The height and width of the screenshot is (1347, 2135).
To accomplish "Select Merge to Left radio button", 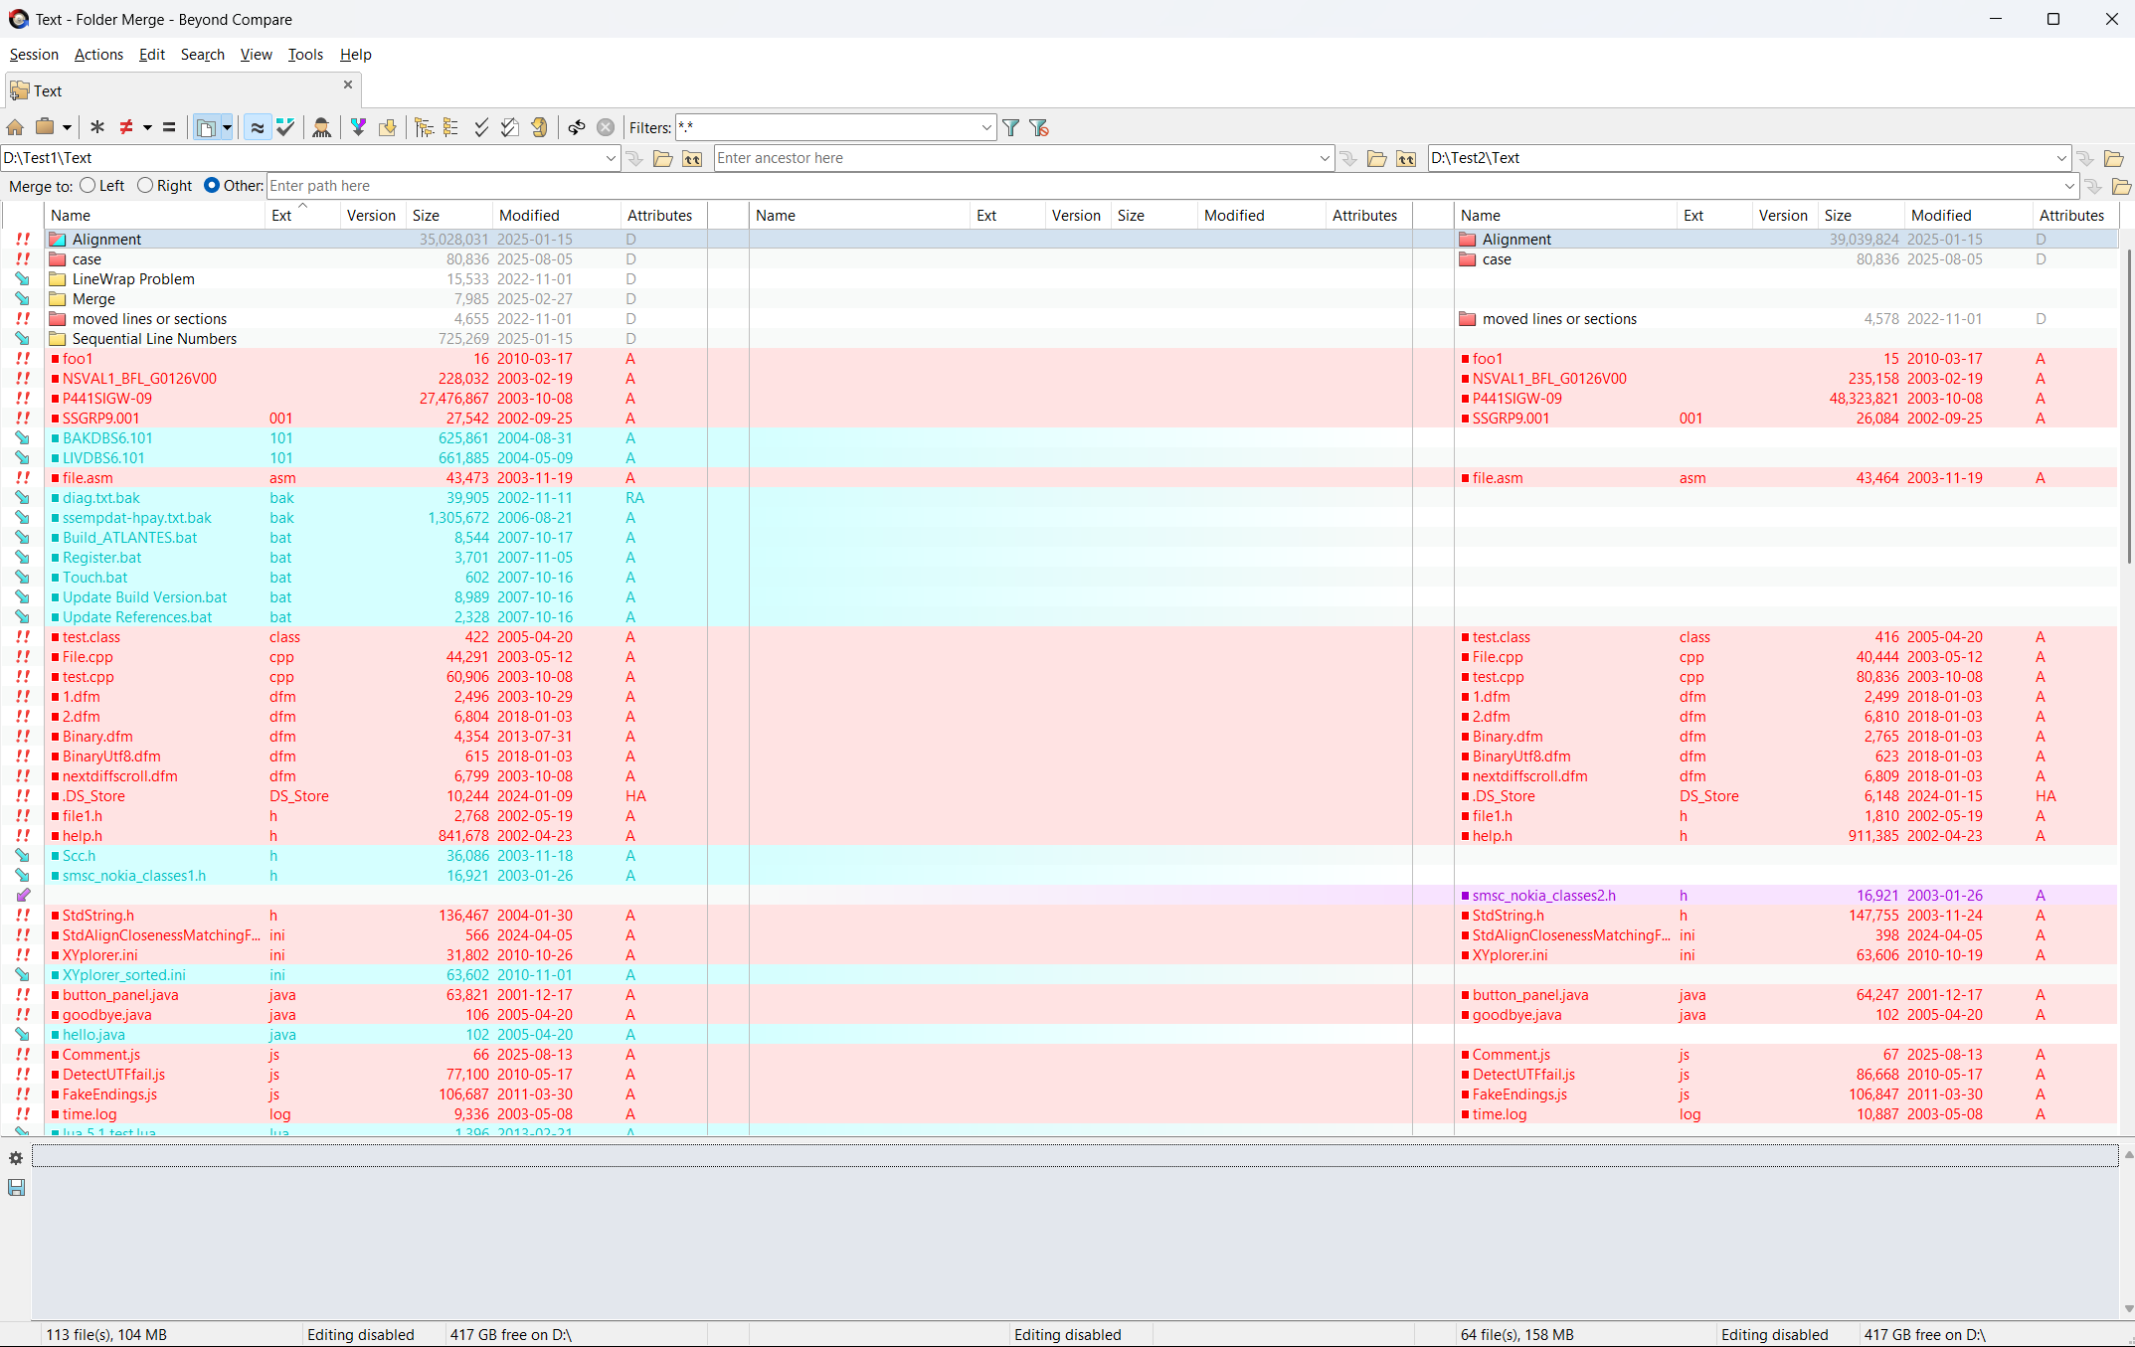I will pos(88,185).
